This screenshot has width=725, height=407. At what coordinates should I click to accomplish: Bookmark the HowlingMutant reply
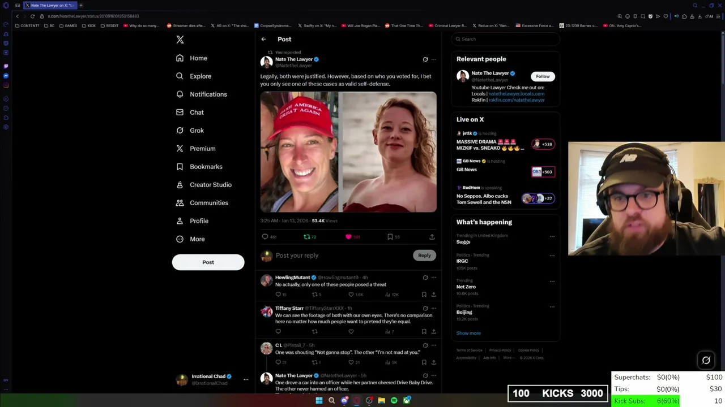coord(424,295)
